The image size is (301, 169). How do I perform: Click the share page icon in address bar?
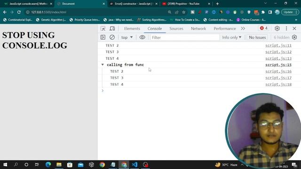[177, 12]
